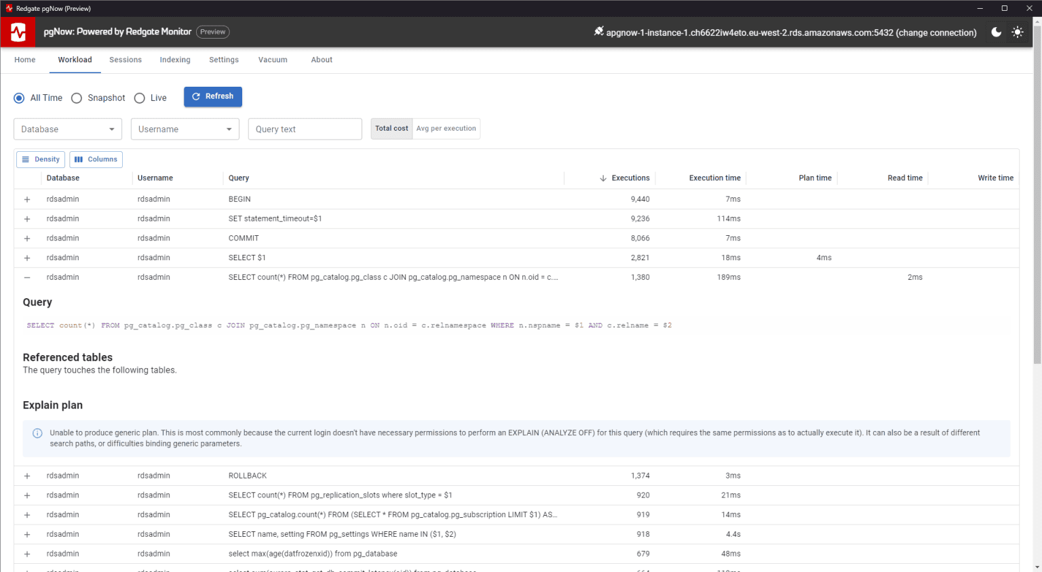Switch metric to Avg per execution
This screenshot has height=572, width=1042.
pos(446,129)
